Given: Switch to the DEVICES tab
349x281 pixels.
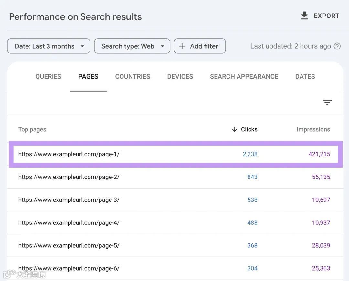Looking at the screenshot, I should coord(180,77).
